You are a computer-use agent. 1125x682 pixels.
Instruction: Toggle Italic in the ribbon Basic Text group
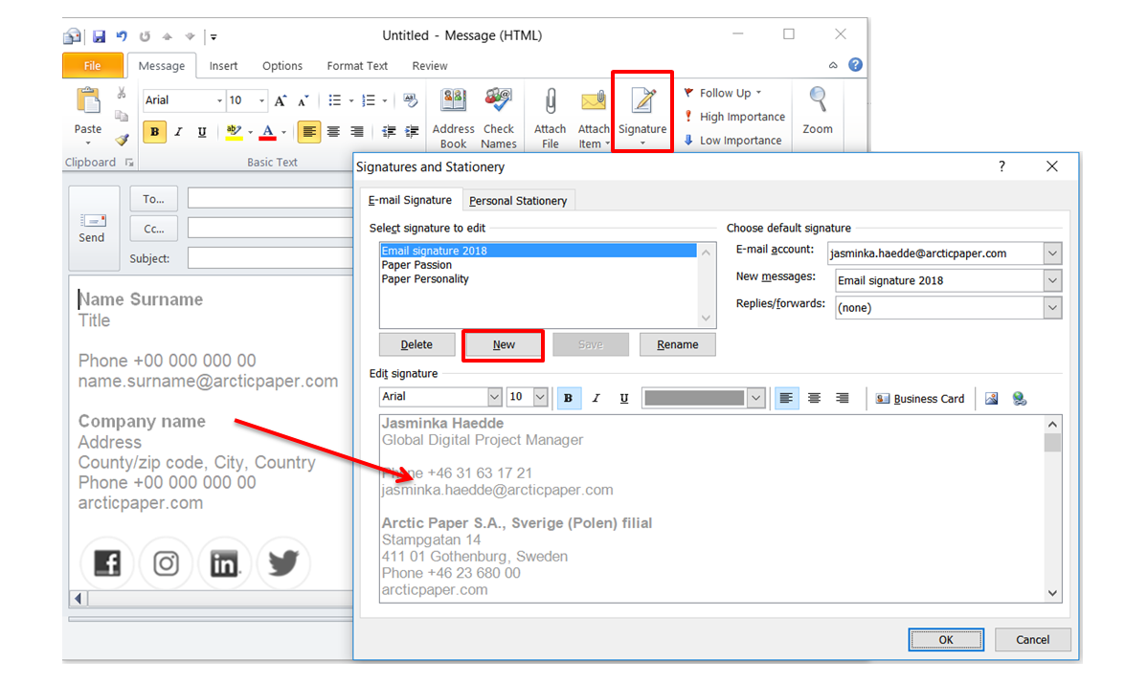[x=179, y=132]
